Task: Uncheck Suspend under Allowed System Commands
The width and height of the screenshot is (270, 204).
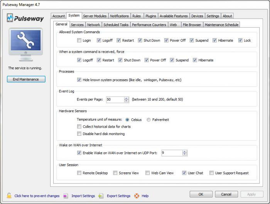Action: pyautogui.click(x=192, y=40)
